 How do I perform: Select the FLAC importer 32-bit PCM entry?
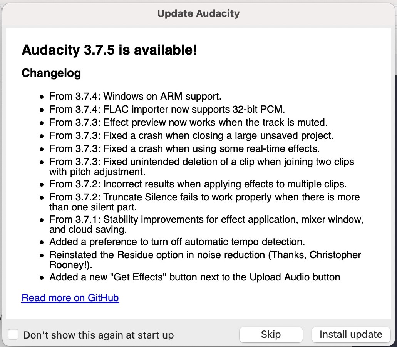coord(167,109)
